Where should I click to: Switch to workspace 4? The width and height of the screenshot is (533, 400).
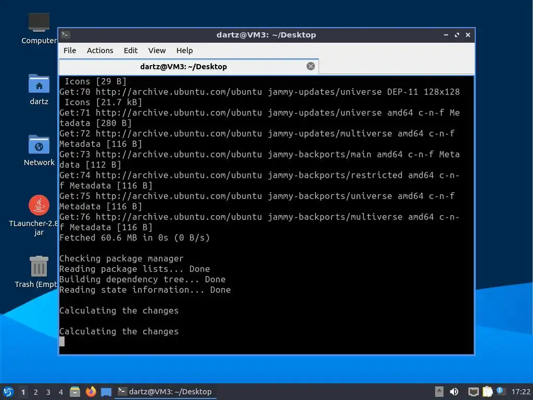(x=61, y=392)
